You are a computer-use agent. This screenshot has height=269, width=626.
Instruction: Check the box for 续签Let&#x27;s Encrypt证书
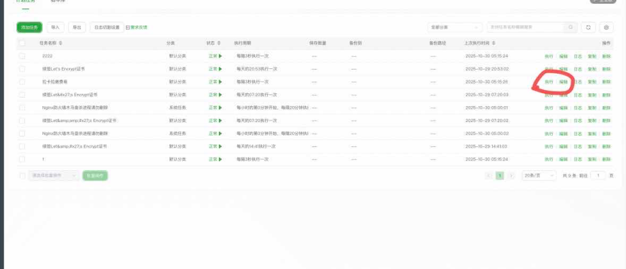coord(22,95)
